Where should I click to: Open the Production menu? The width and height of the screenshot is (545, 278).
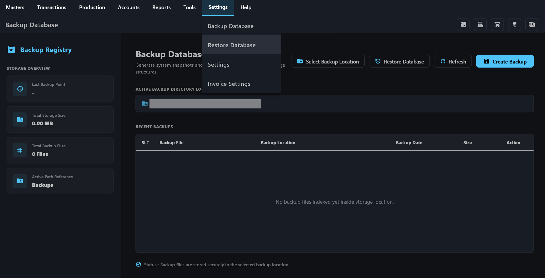point(92,7)
